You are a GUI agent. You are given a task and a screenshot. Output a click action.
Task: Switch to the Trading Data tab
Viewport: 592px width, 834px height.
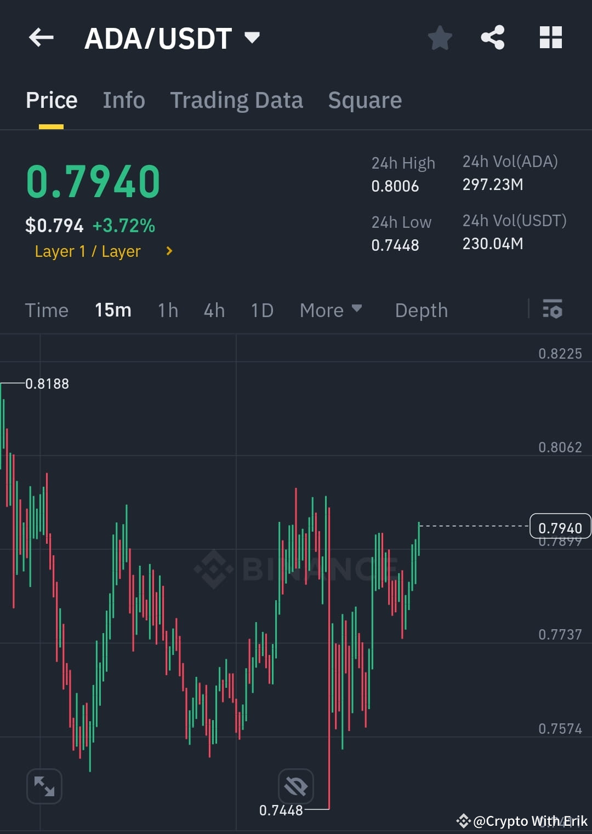coord(237,100)
